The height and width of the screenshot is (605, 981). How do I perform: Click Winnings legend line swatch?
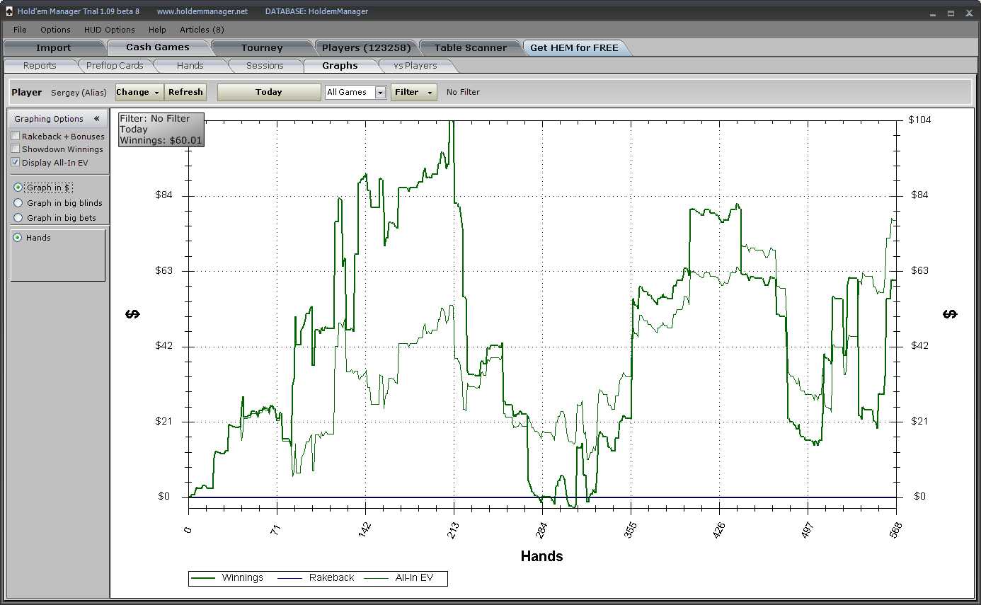pyautogui.click(x=204, y=578)
